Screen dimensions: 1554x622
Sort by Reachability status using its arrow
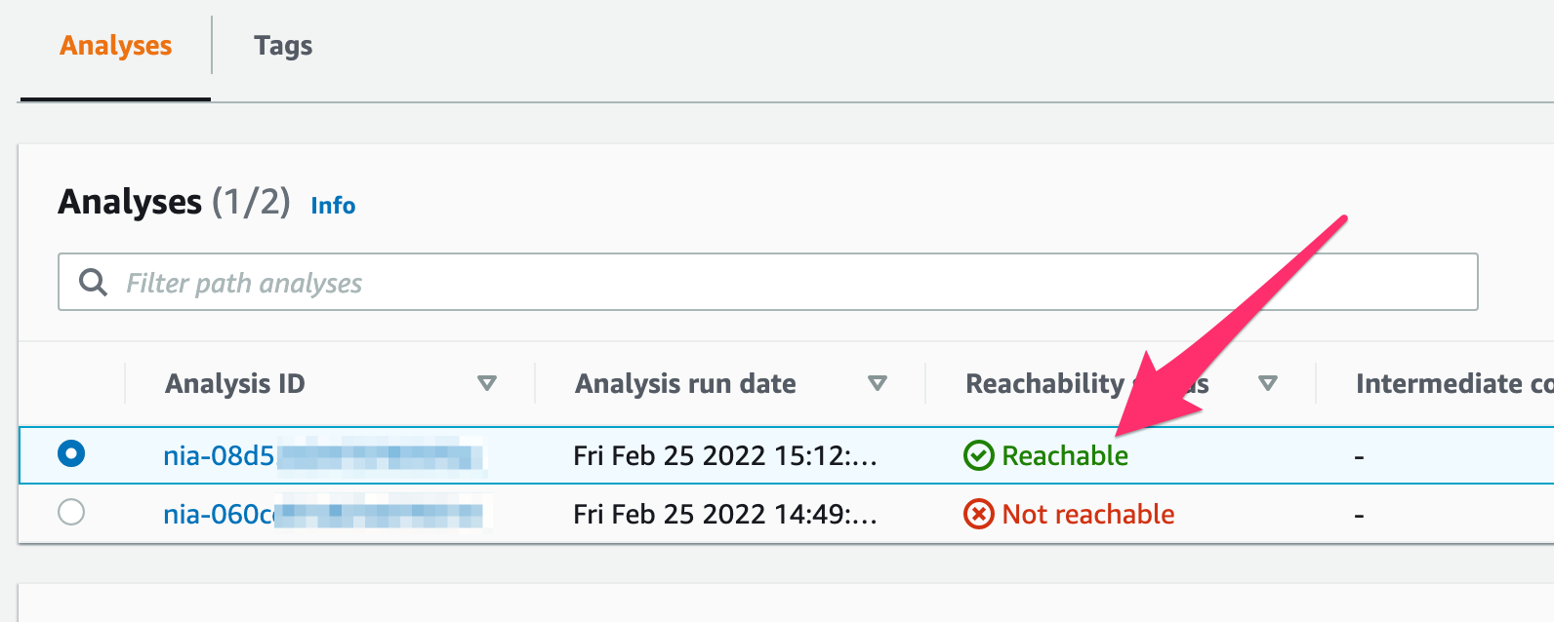click(x=1268, y=383)
